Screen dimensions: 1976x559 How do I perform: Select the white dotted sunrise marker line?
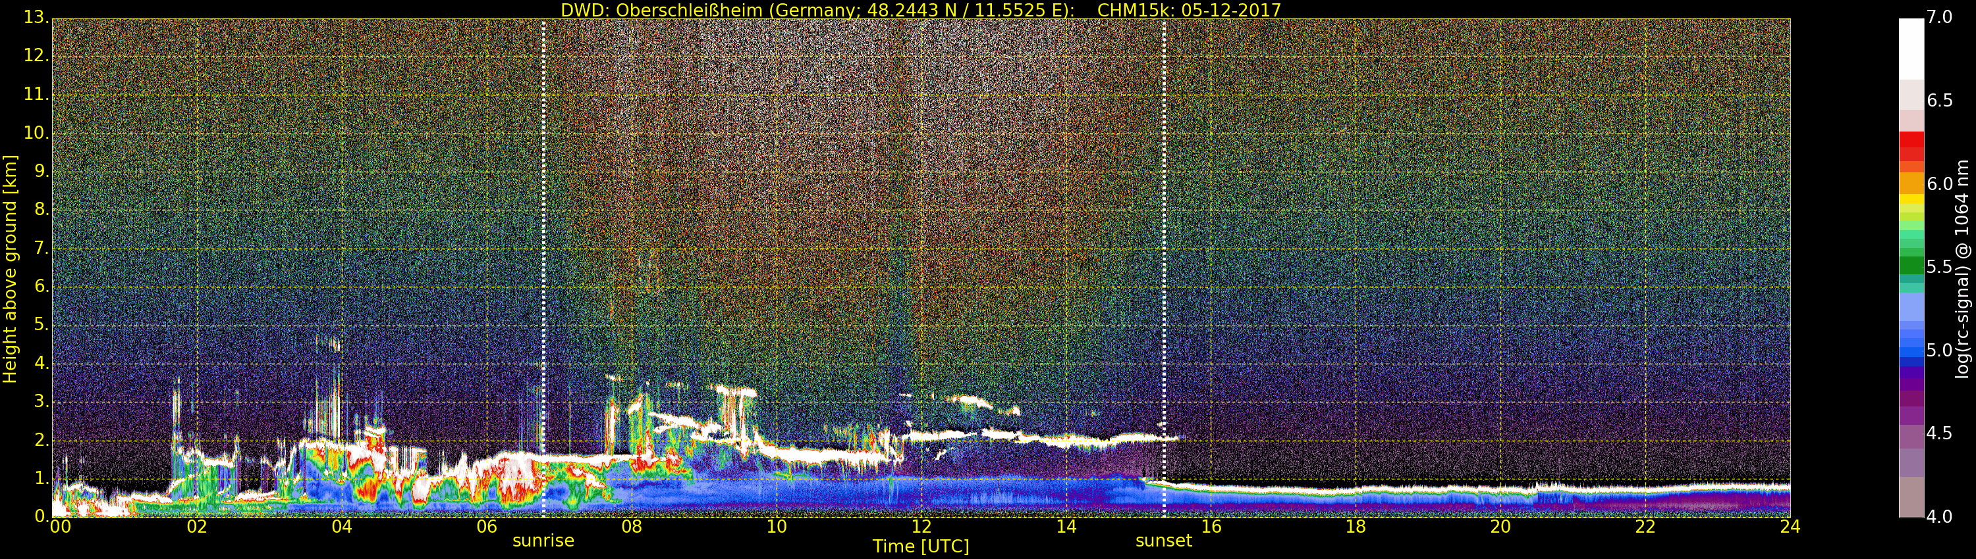[543, 268]
